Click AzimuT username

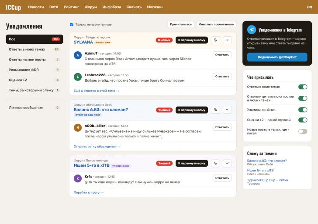(x=91, y=53)
